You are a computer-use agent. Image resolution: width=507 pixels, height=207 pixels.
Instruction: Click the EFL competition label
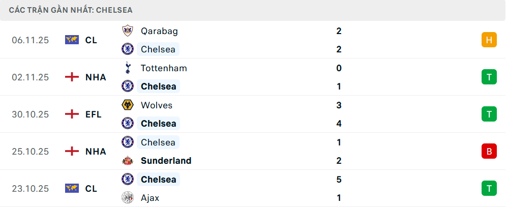click(x=93, y=114)
